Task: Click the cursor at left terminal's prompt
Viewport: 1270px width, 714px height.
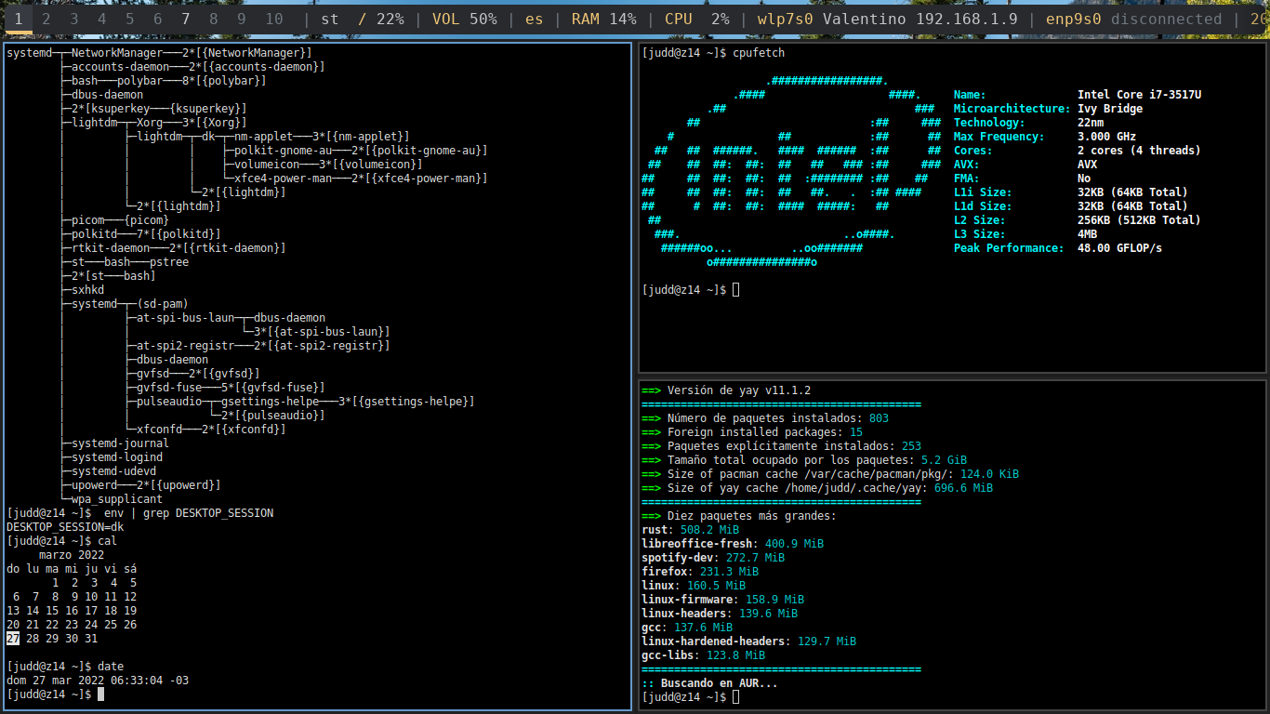Action: tap(100, 694)
